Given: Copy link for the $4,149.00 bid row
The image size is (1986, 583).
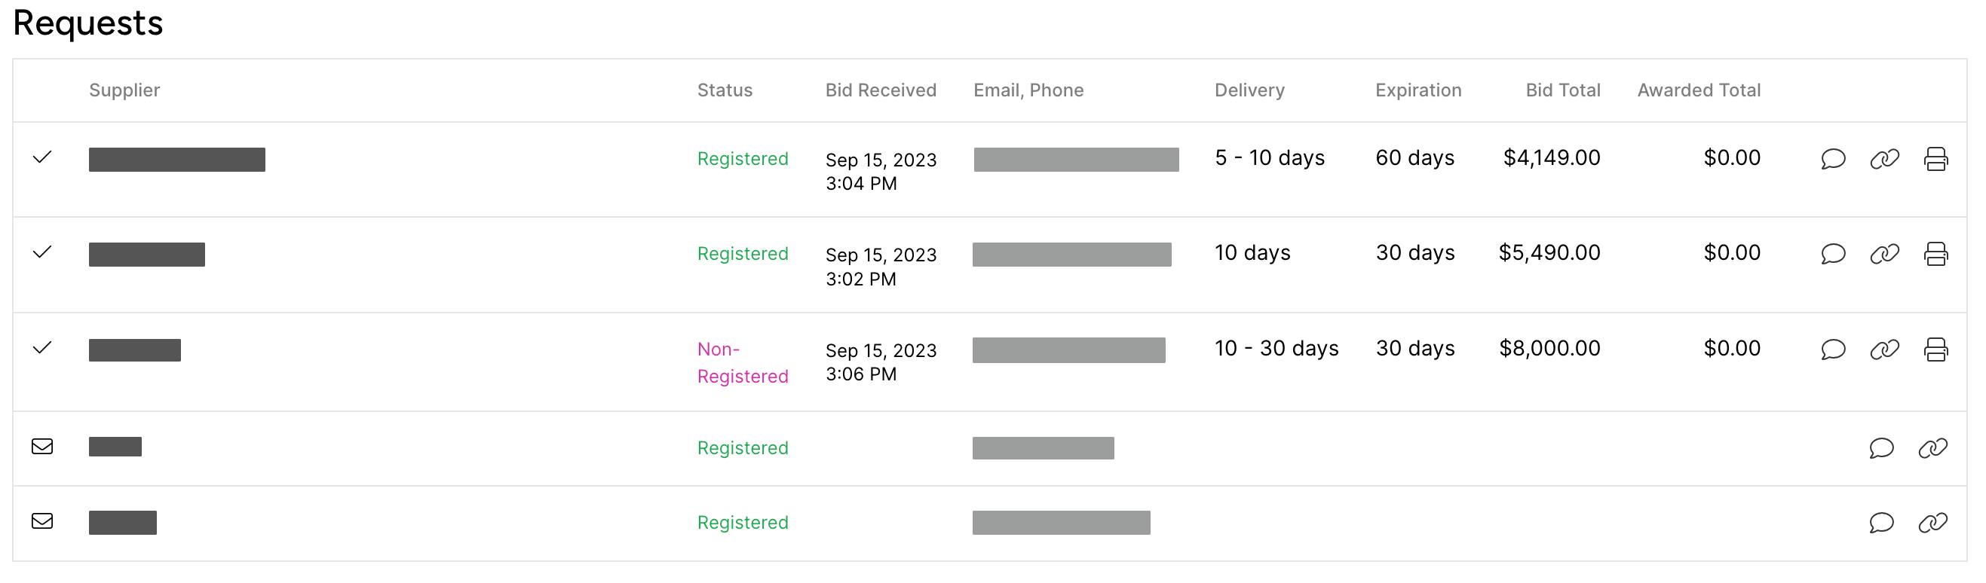Looking at the screenshot, I should click(x=1884, y=160).
